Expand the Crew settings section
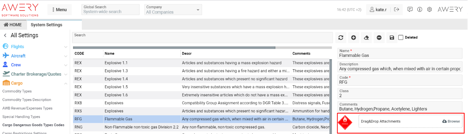Image resolution: width=468 pixels, height=134 pixels. [x=66, y=65]
